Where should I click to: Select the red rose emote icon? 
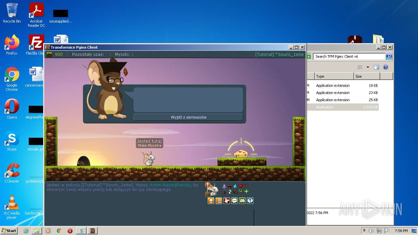click(x=247, y=186)
